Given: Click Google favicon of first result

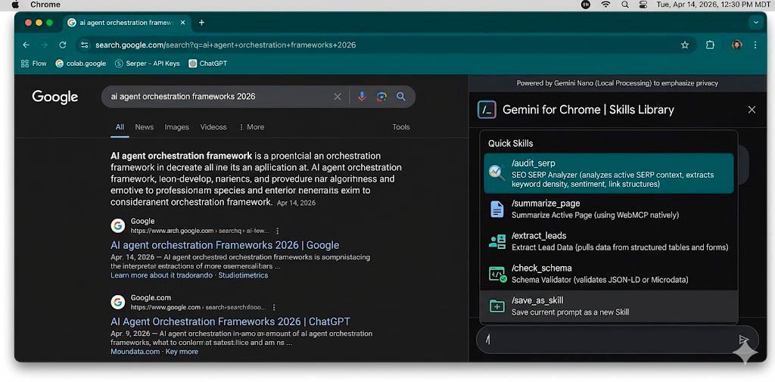Looking at the screenshot, I should [x=117, y=226].
